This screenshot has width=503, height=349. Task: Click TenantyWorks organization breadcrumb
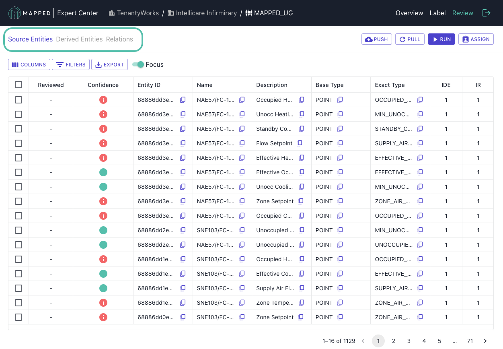[x=134, y=13]
